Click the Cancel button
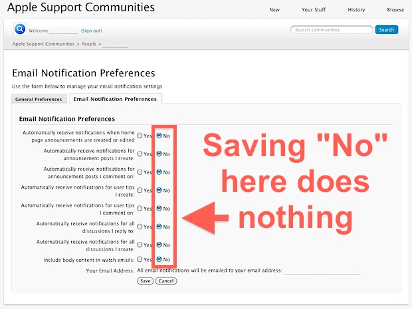 coord(166,281)
